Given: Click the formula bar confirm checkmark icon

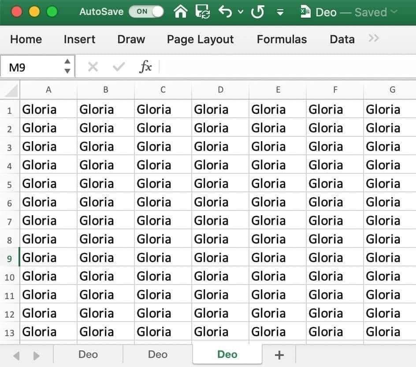Looking at the screenshot, I should point(119,67).
